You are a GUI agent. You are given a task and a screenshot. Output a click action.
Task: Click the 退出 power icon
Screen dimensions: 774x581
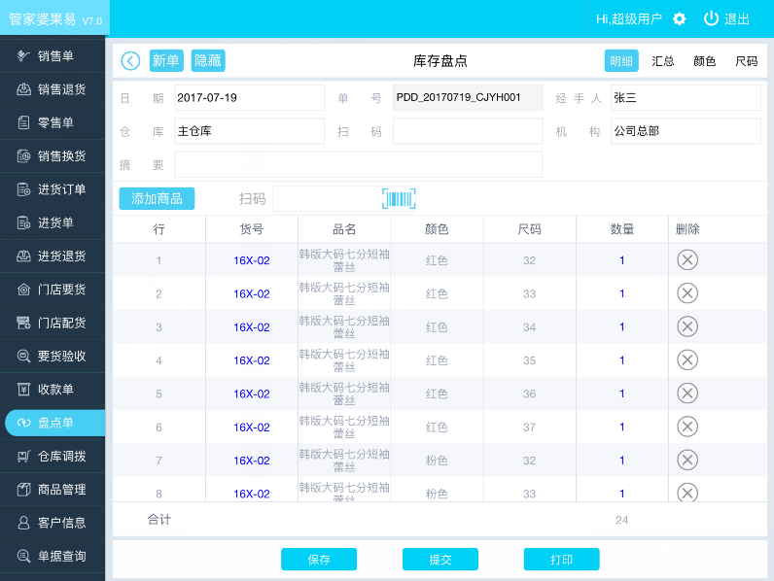[711, 18]
